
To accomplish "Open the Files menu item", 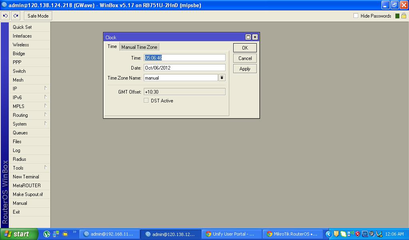I will 29,142.
